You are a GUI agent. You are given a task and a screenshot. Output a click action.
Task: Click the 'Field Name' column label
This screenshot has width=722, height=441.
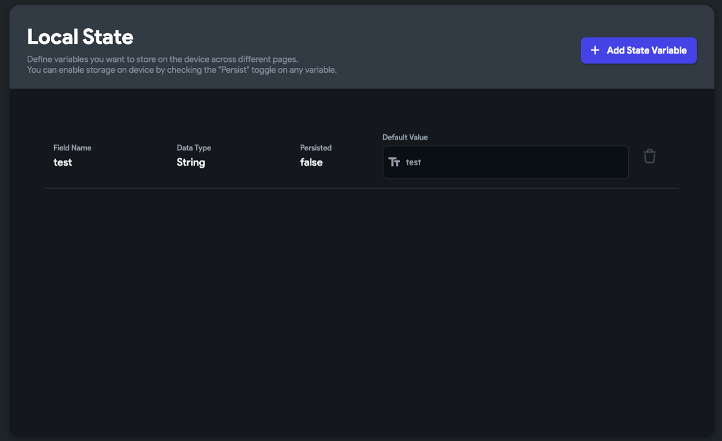[72, 148]
